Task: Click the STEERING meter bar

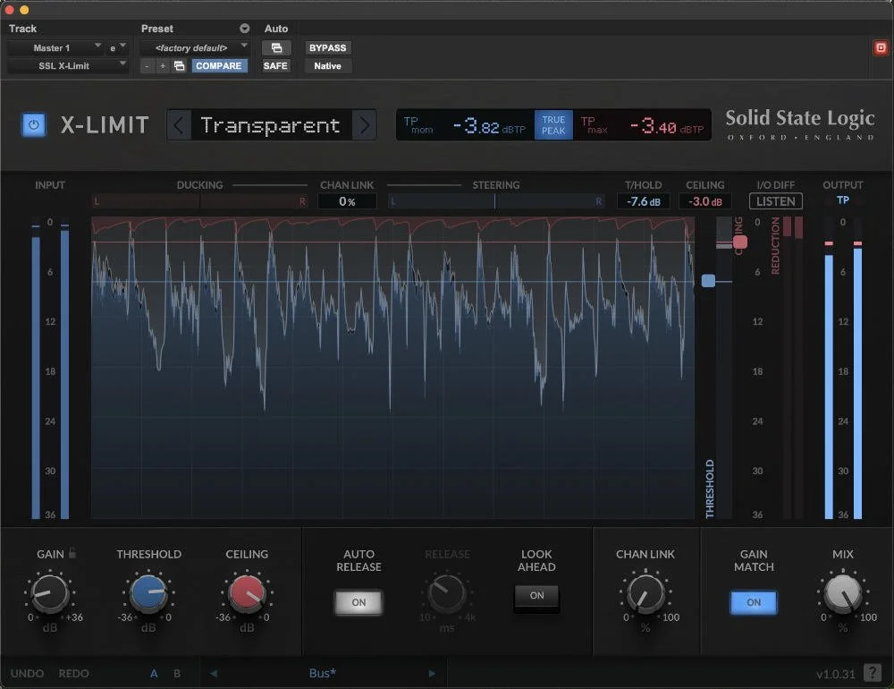Action: pos(495,201)
